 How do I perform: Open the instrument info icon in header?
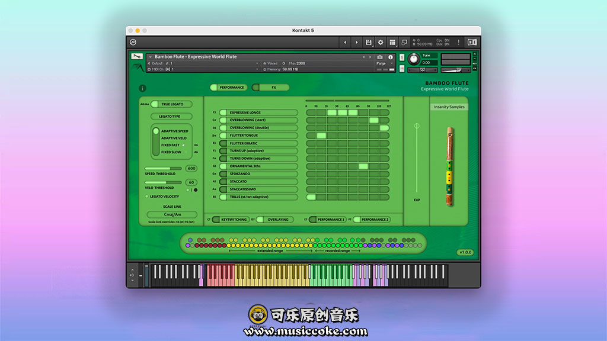click(x=391, y=57)
